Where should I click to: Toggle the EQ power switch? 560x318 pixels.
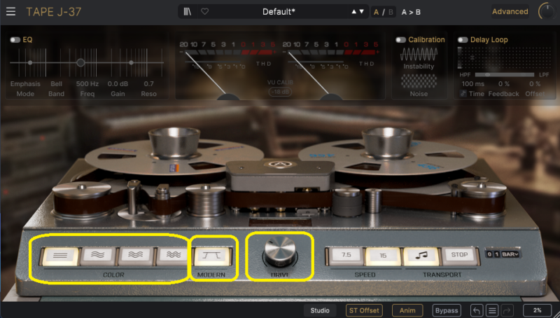click(15, 40)
